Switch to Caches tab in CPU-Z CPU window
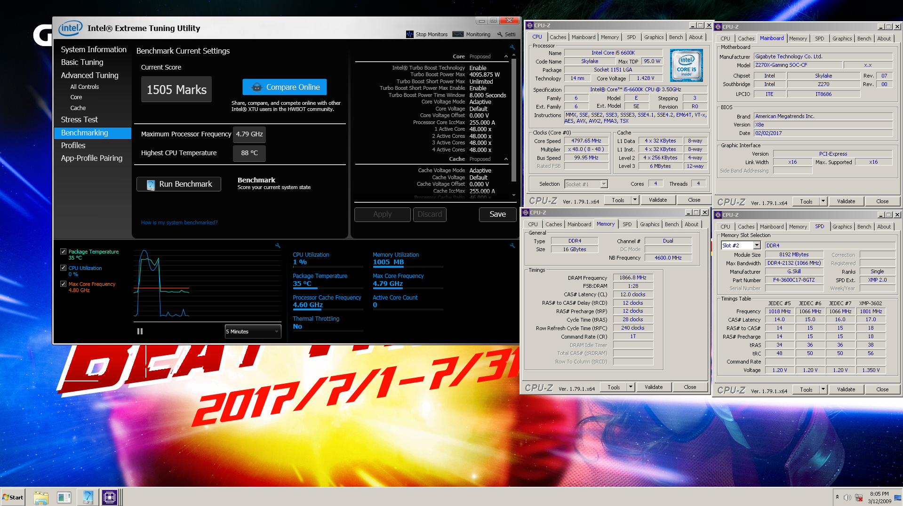 [x=558, y=37]
